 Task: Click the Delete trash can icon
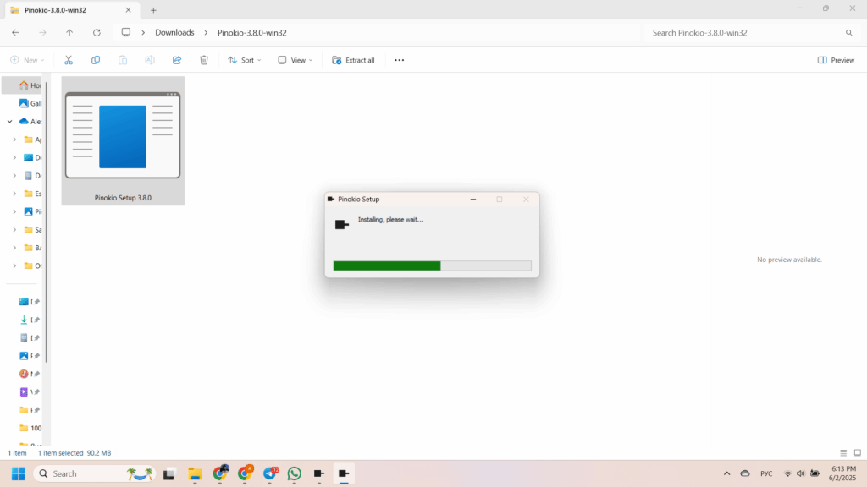point(204,60)
